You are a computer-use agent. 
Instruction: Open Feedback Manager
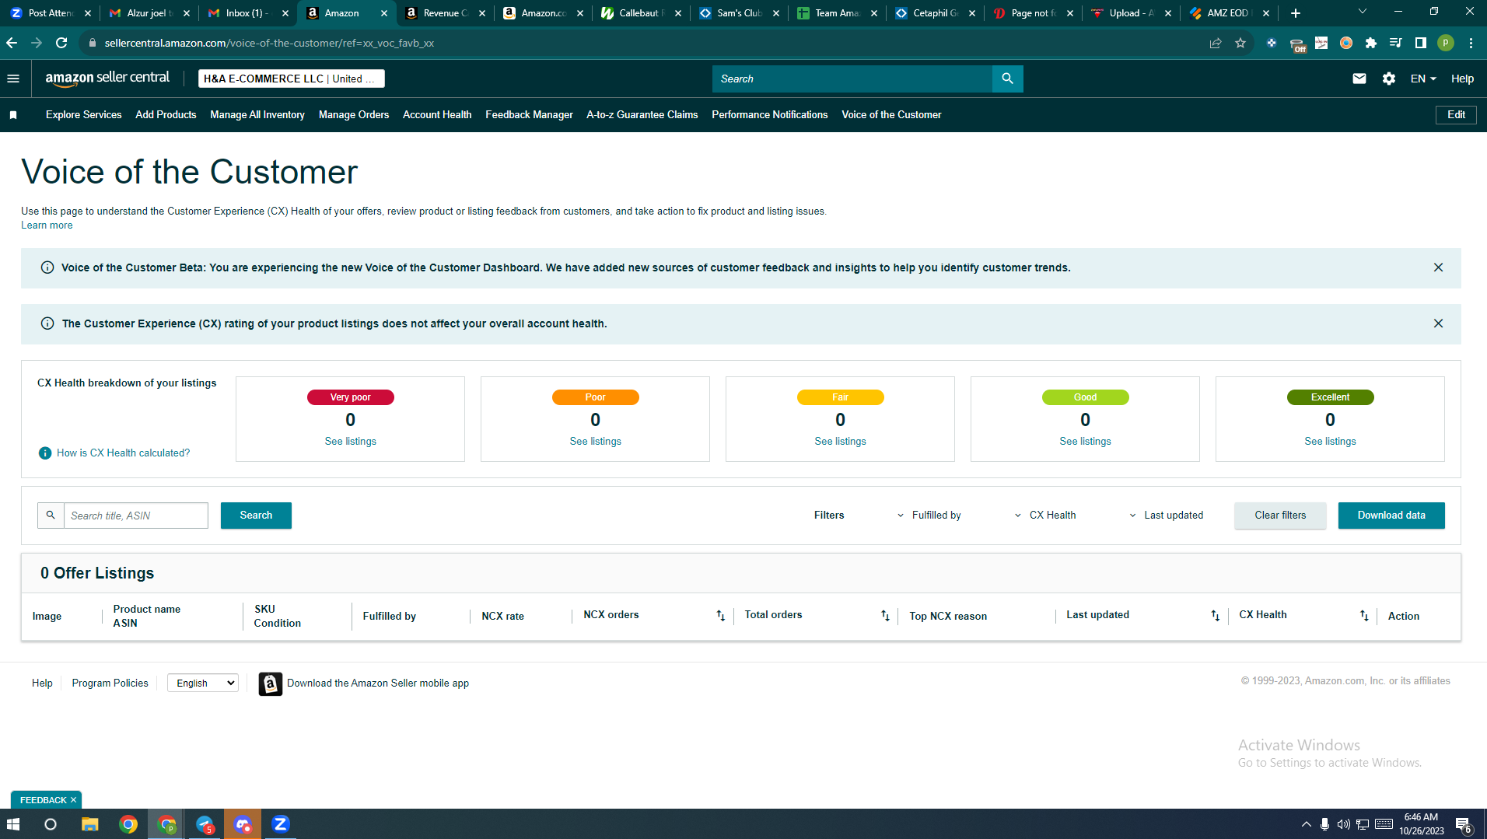[x=529, y=115]
